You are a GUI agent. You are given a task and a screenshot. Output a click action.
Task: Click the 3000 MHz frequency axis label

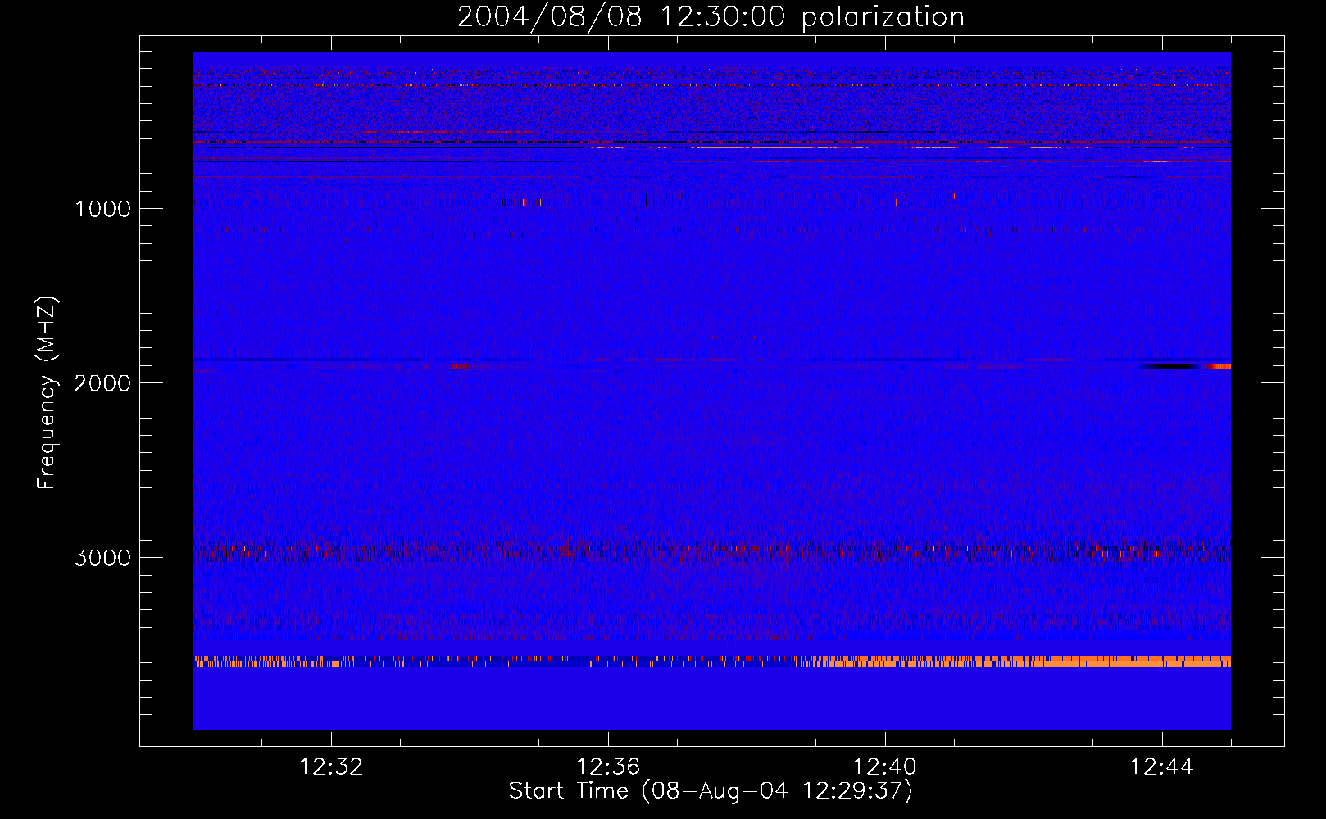coord(102,558)
